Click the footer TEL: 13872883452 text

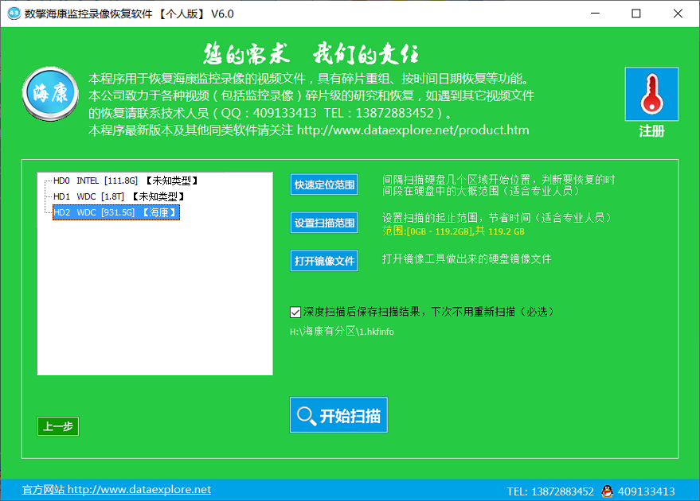[550, 491]
